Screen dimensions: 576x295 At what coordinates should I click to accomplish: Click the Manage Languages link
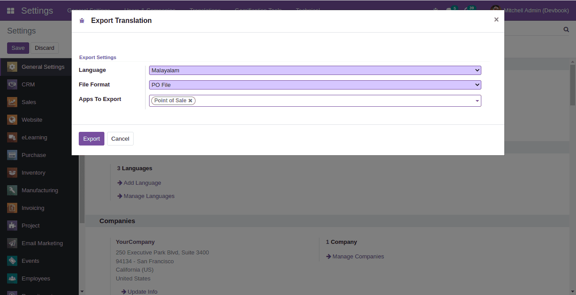(x=146, y=196)
